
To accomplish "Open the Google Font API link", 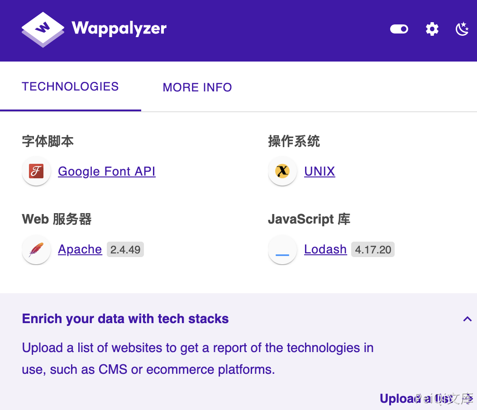I will (x=107, y=171).
